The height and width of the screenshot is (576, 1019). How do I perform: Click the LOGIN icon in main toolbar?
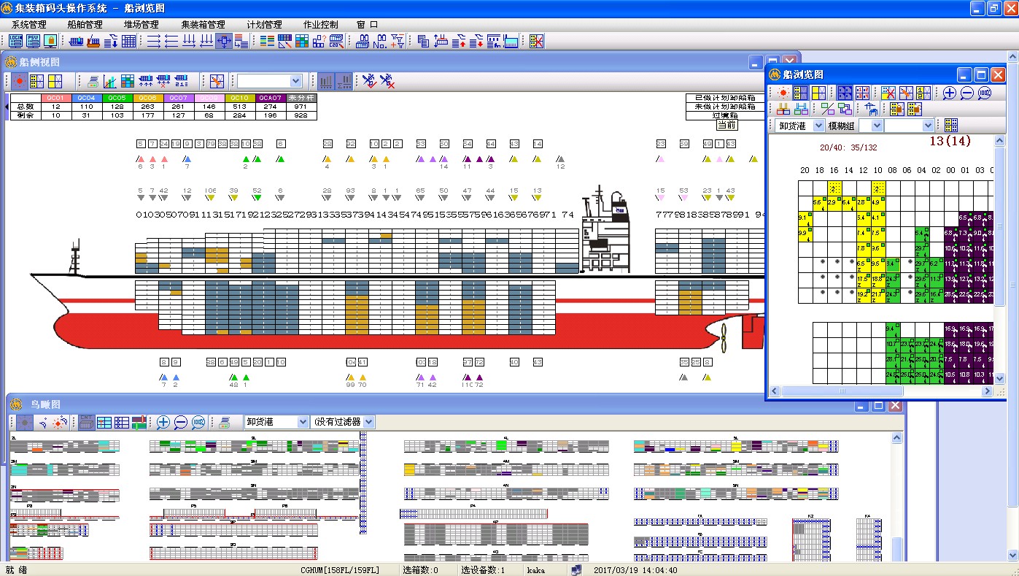15,41
